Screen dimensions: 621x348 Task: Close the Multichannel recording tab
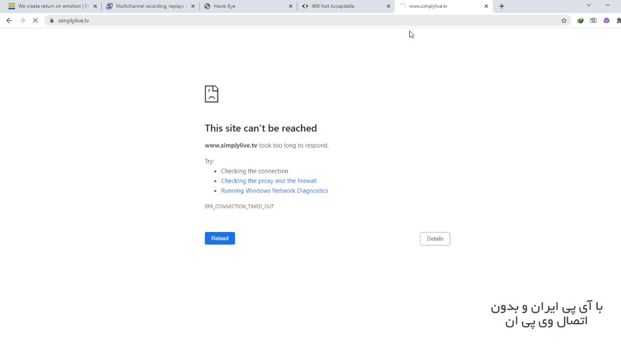pos(193,6)
